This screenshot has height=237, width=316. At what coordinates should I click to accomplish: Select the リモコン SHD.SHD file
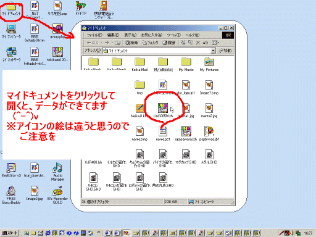[x=93, y=181]
